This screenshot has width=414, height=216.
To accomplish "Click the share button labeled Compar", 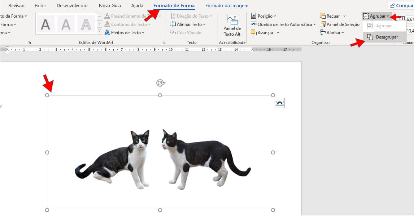I will pyautogui.click(x=401, y=5).
